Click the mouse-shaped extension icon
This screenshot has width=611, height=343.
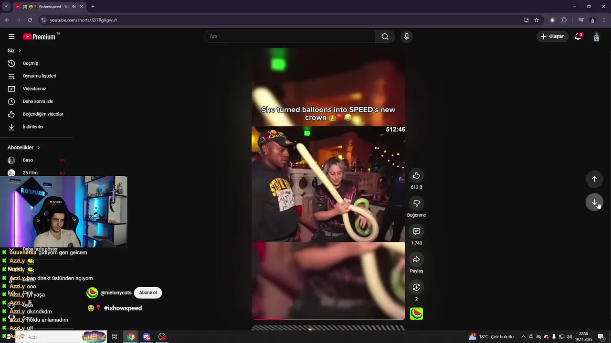[552, 20]
